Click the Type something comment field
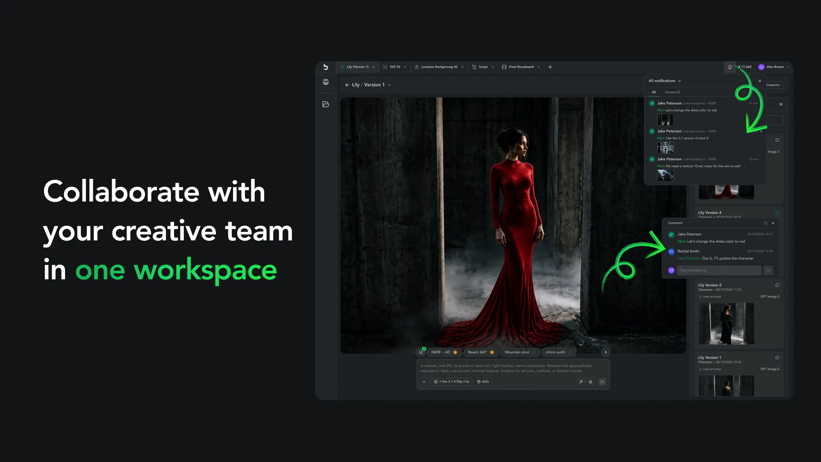 pyautogui.click(x=719, y=270)
